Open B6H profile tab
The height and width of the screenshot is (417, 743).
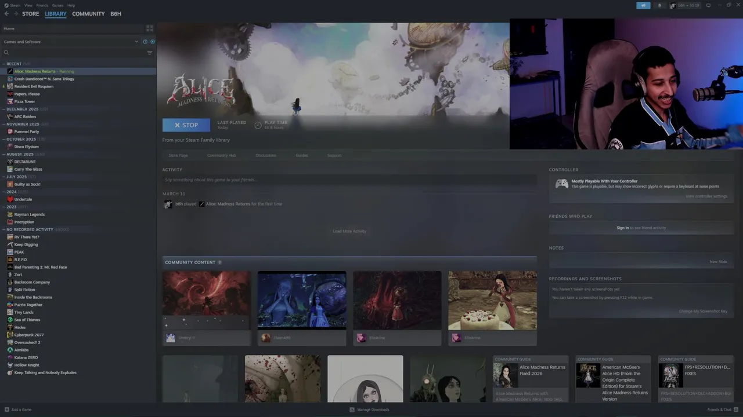pos(116,14)
